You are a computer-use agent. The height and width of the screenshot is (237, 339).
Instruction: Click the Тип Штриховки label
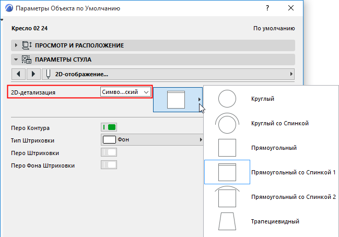click(x=32, y=140)
